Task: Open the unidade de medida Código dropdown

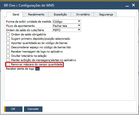Action: (67, 21)
